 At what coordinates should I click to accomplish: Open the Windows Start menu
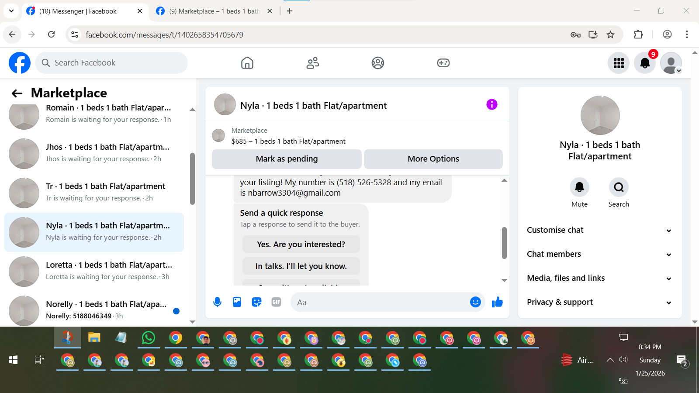[x=13, y=360]
